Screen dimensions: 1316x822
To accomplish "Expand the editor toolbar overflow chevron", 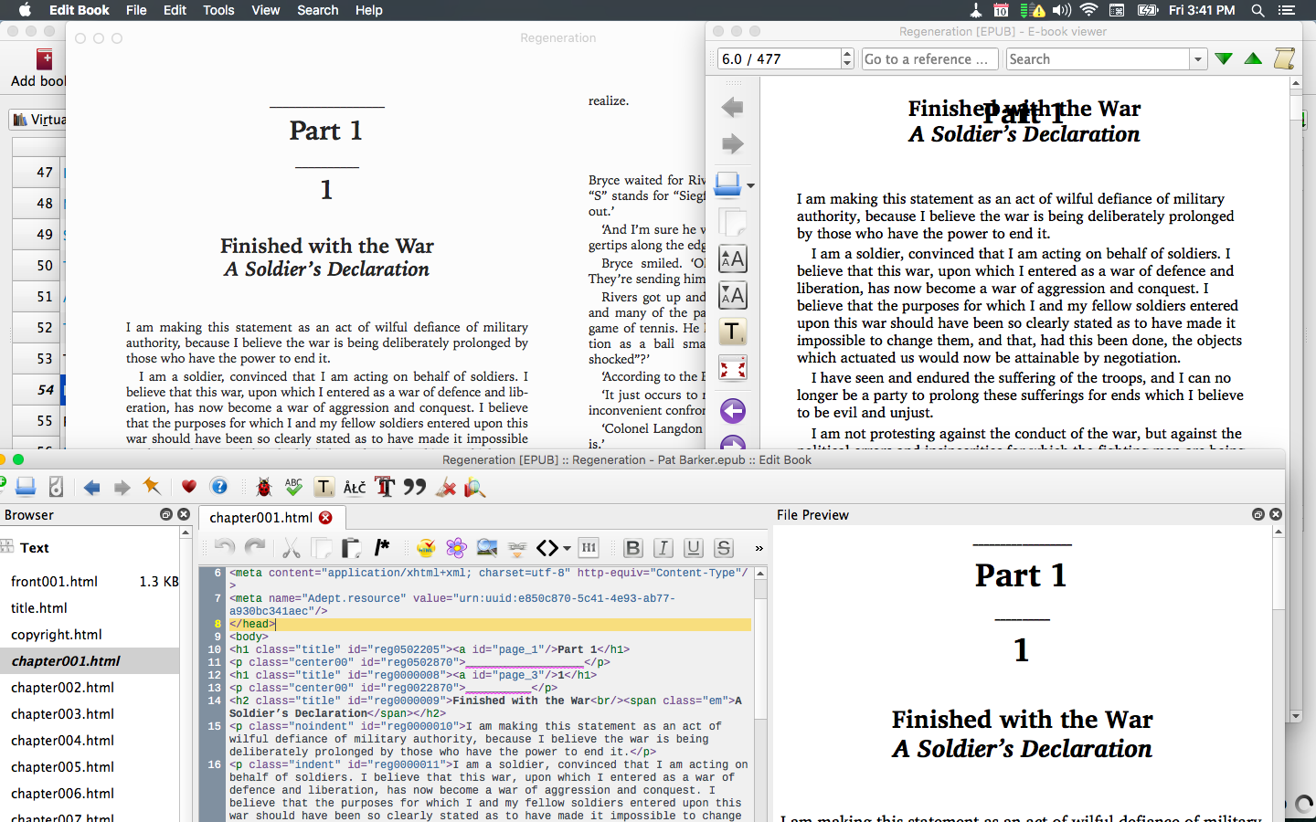I will (759, 548).
